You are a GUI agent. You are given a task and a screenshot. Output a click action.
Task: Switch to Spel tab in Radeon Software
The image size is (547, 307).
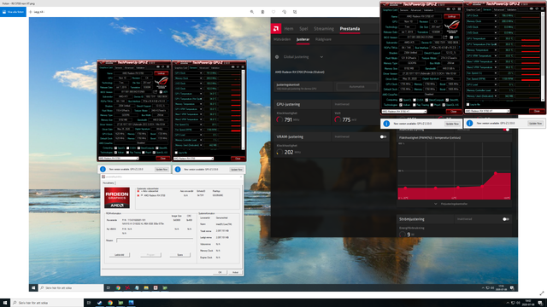(x=303, y=28)
